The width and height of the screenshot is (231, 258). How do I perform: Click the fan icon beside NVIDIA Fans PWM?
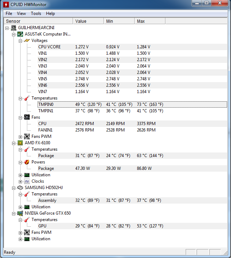[27, 232]
